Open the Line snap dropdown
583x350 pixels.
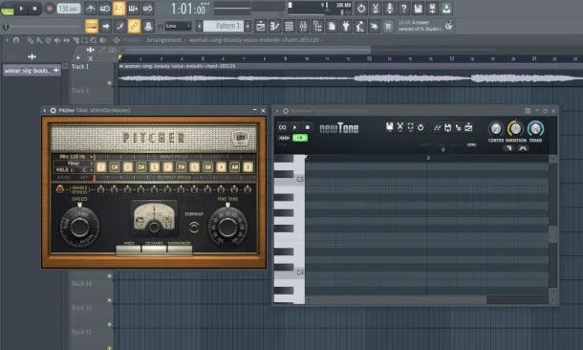click(178, 26)
